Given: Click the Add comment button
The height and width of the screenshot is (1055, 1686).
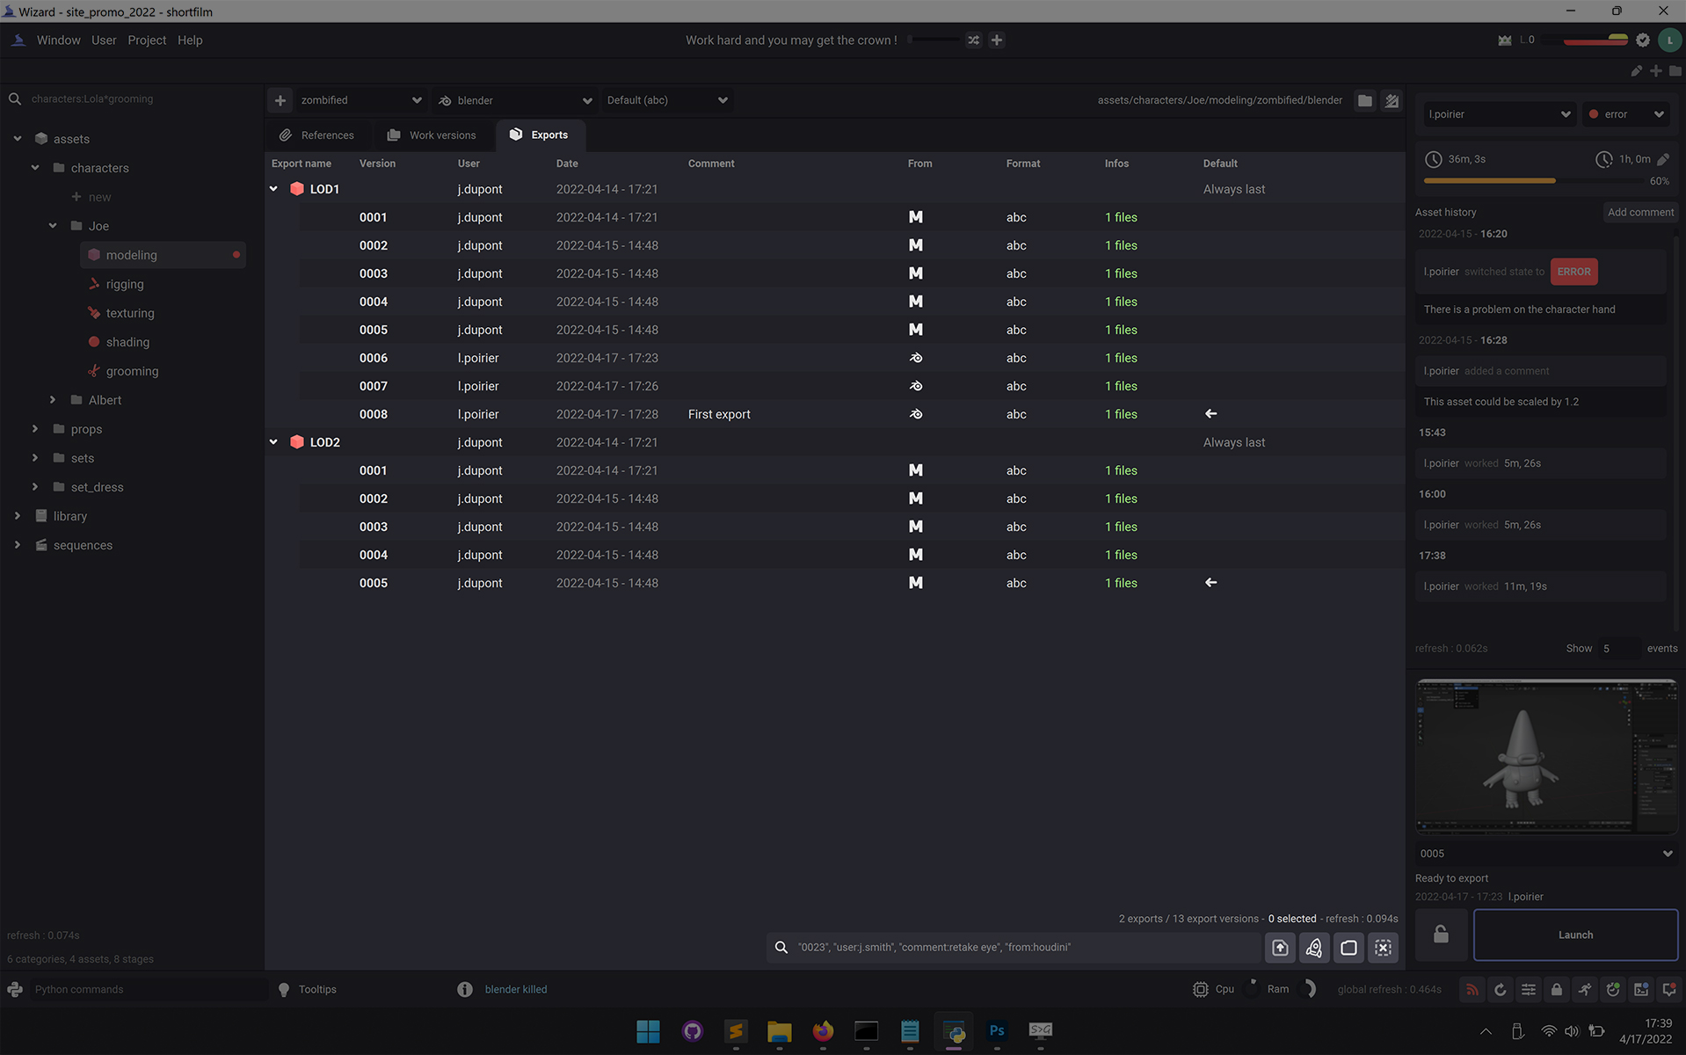Looking at the screenshot, I should coord(1639,212).
